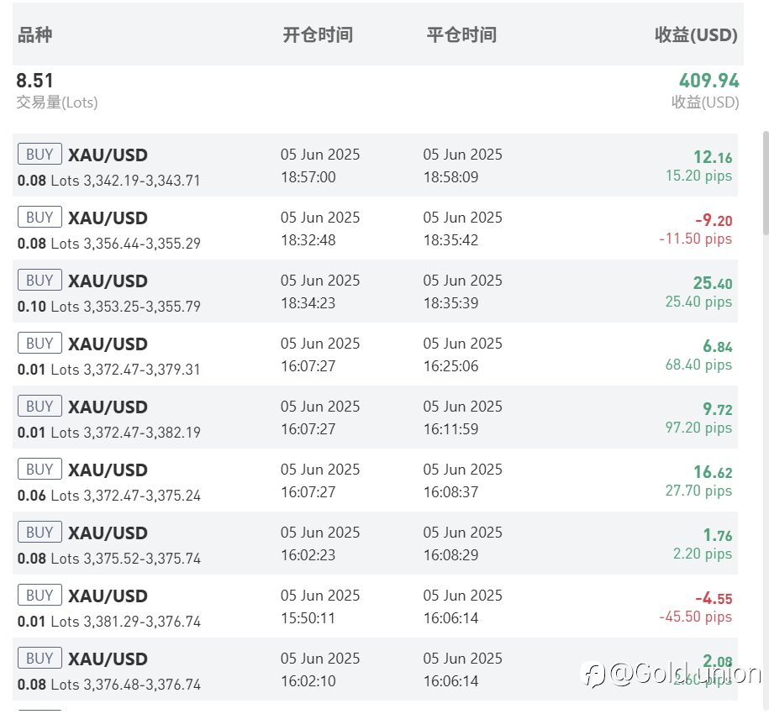Click BUY badge of trade closed 16:08:37
The height and width of the screenshot is (714, 769).
[x=40, y=469]
